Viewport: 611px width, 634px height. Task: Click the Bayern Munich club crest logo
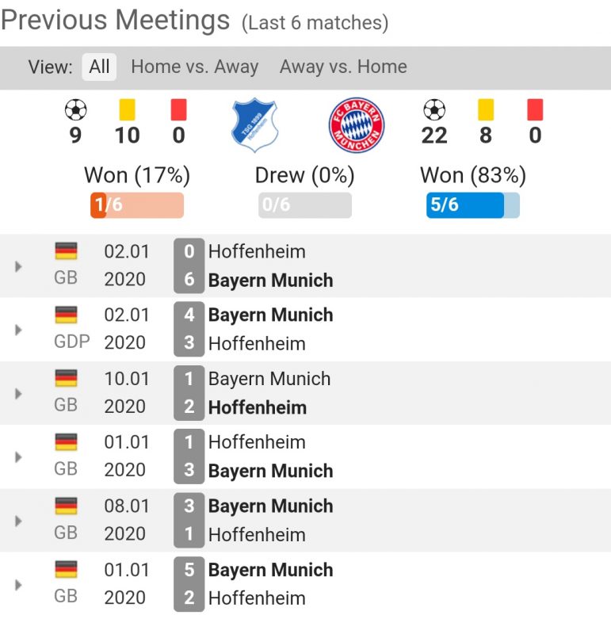click(357, 126)
